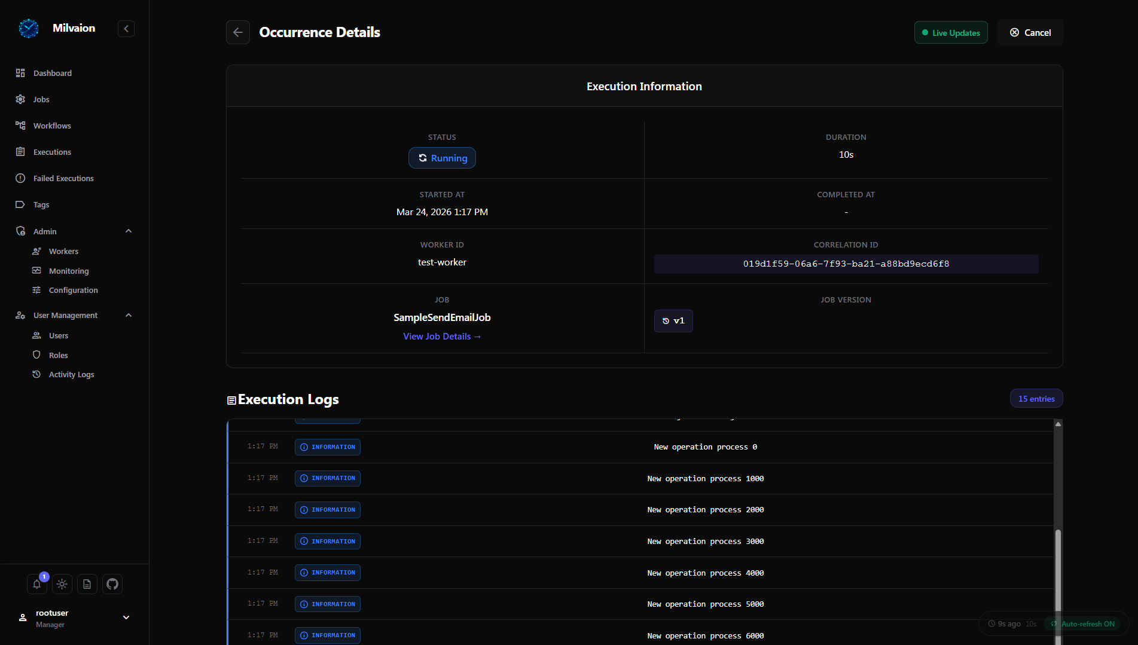Open the GitHub icon link

(x=112, y=584)
